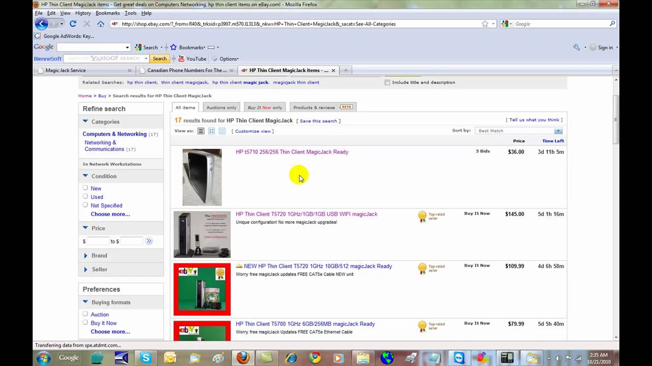Image resolution: width=652 pixels, height=366 pixels.
Task: Open the File menu
Action: coord(39,13)
